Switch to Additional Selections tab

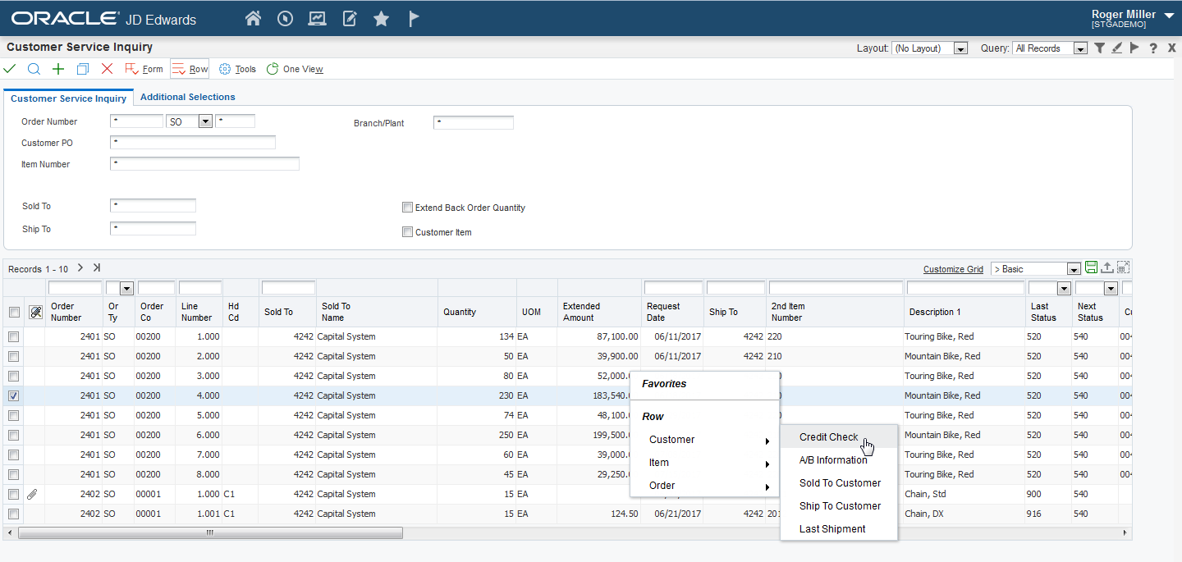coord(187,97)
